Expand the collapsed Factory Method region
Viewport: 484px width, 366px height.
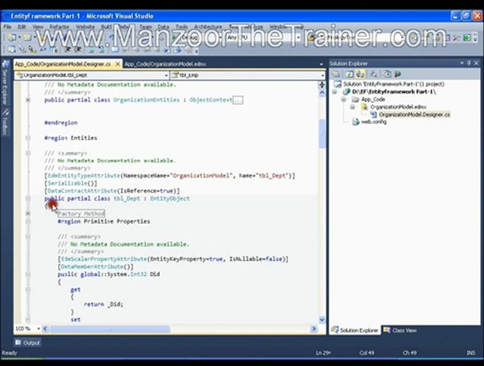(x=28, y=213)
